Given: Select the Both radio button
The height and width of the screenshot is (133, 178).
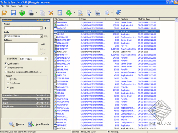Looking at the screenshot, I should tap(8, 88).
